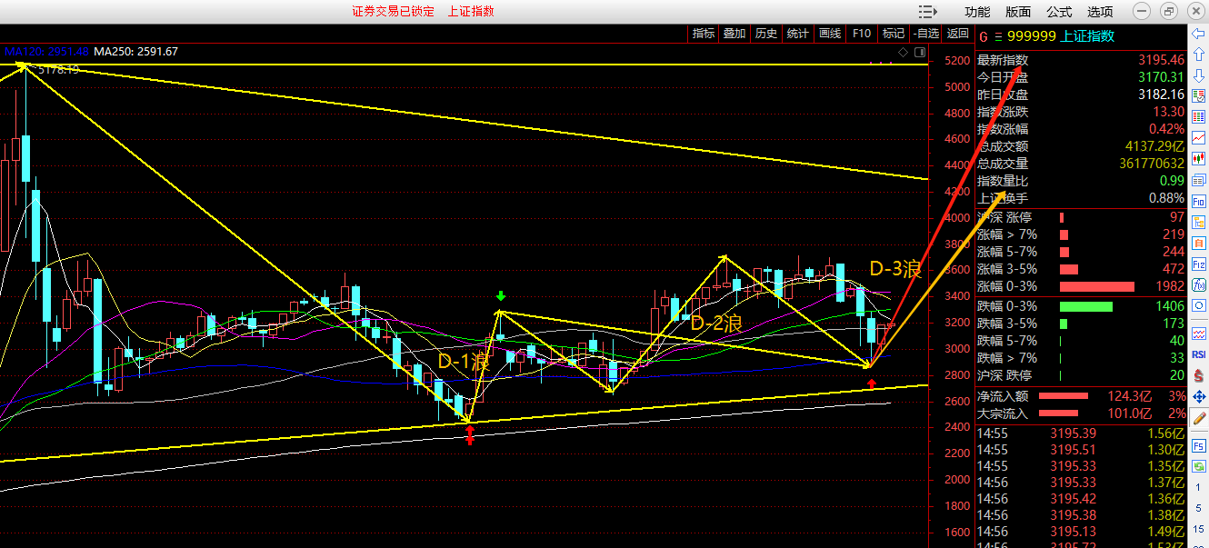Screen dimensions: 1209x548
Task: Click the down arrow next stock icon
Action: tap(1199, 75)
